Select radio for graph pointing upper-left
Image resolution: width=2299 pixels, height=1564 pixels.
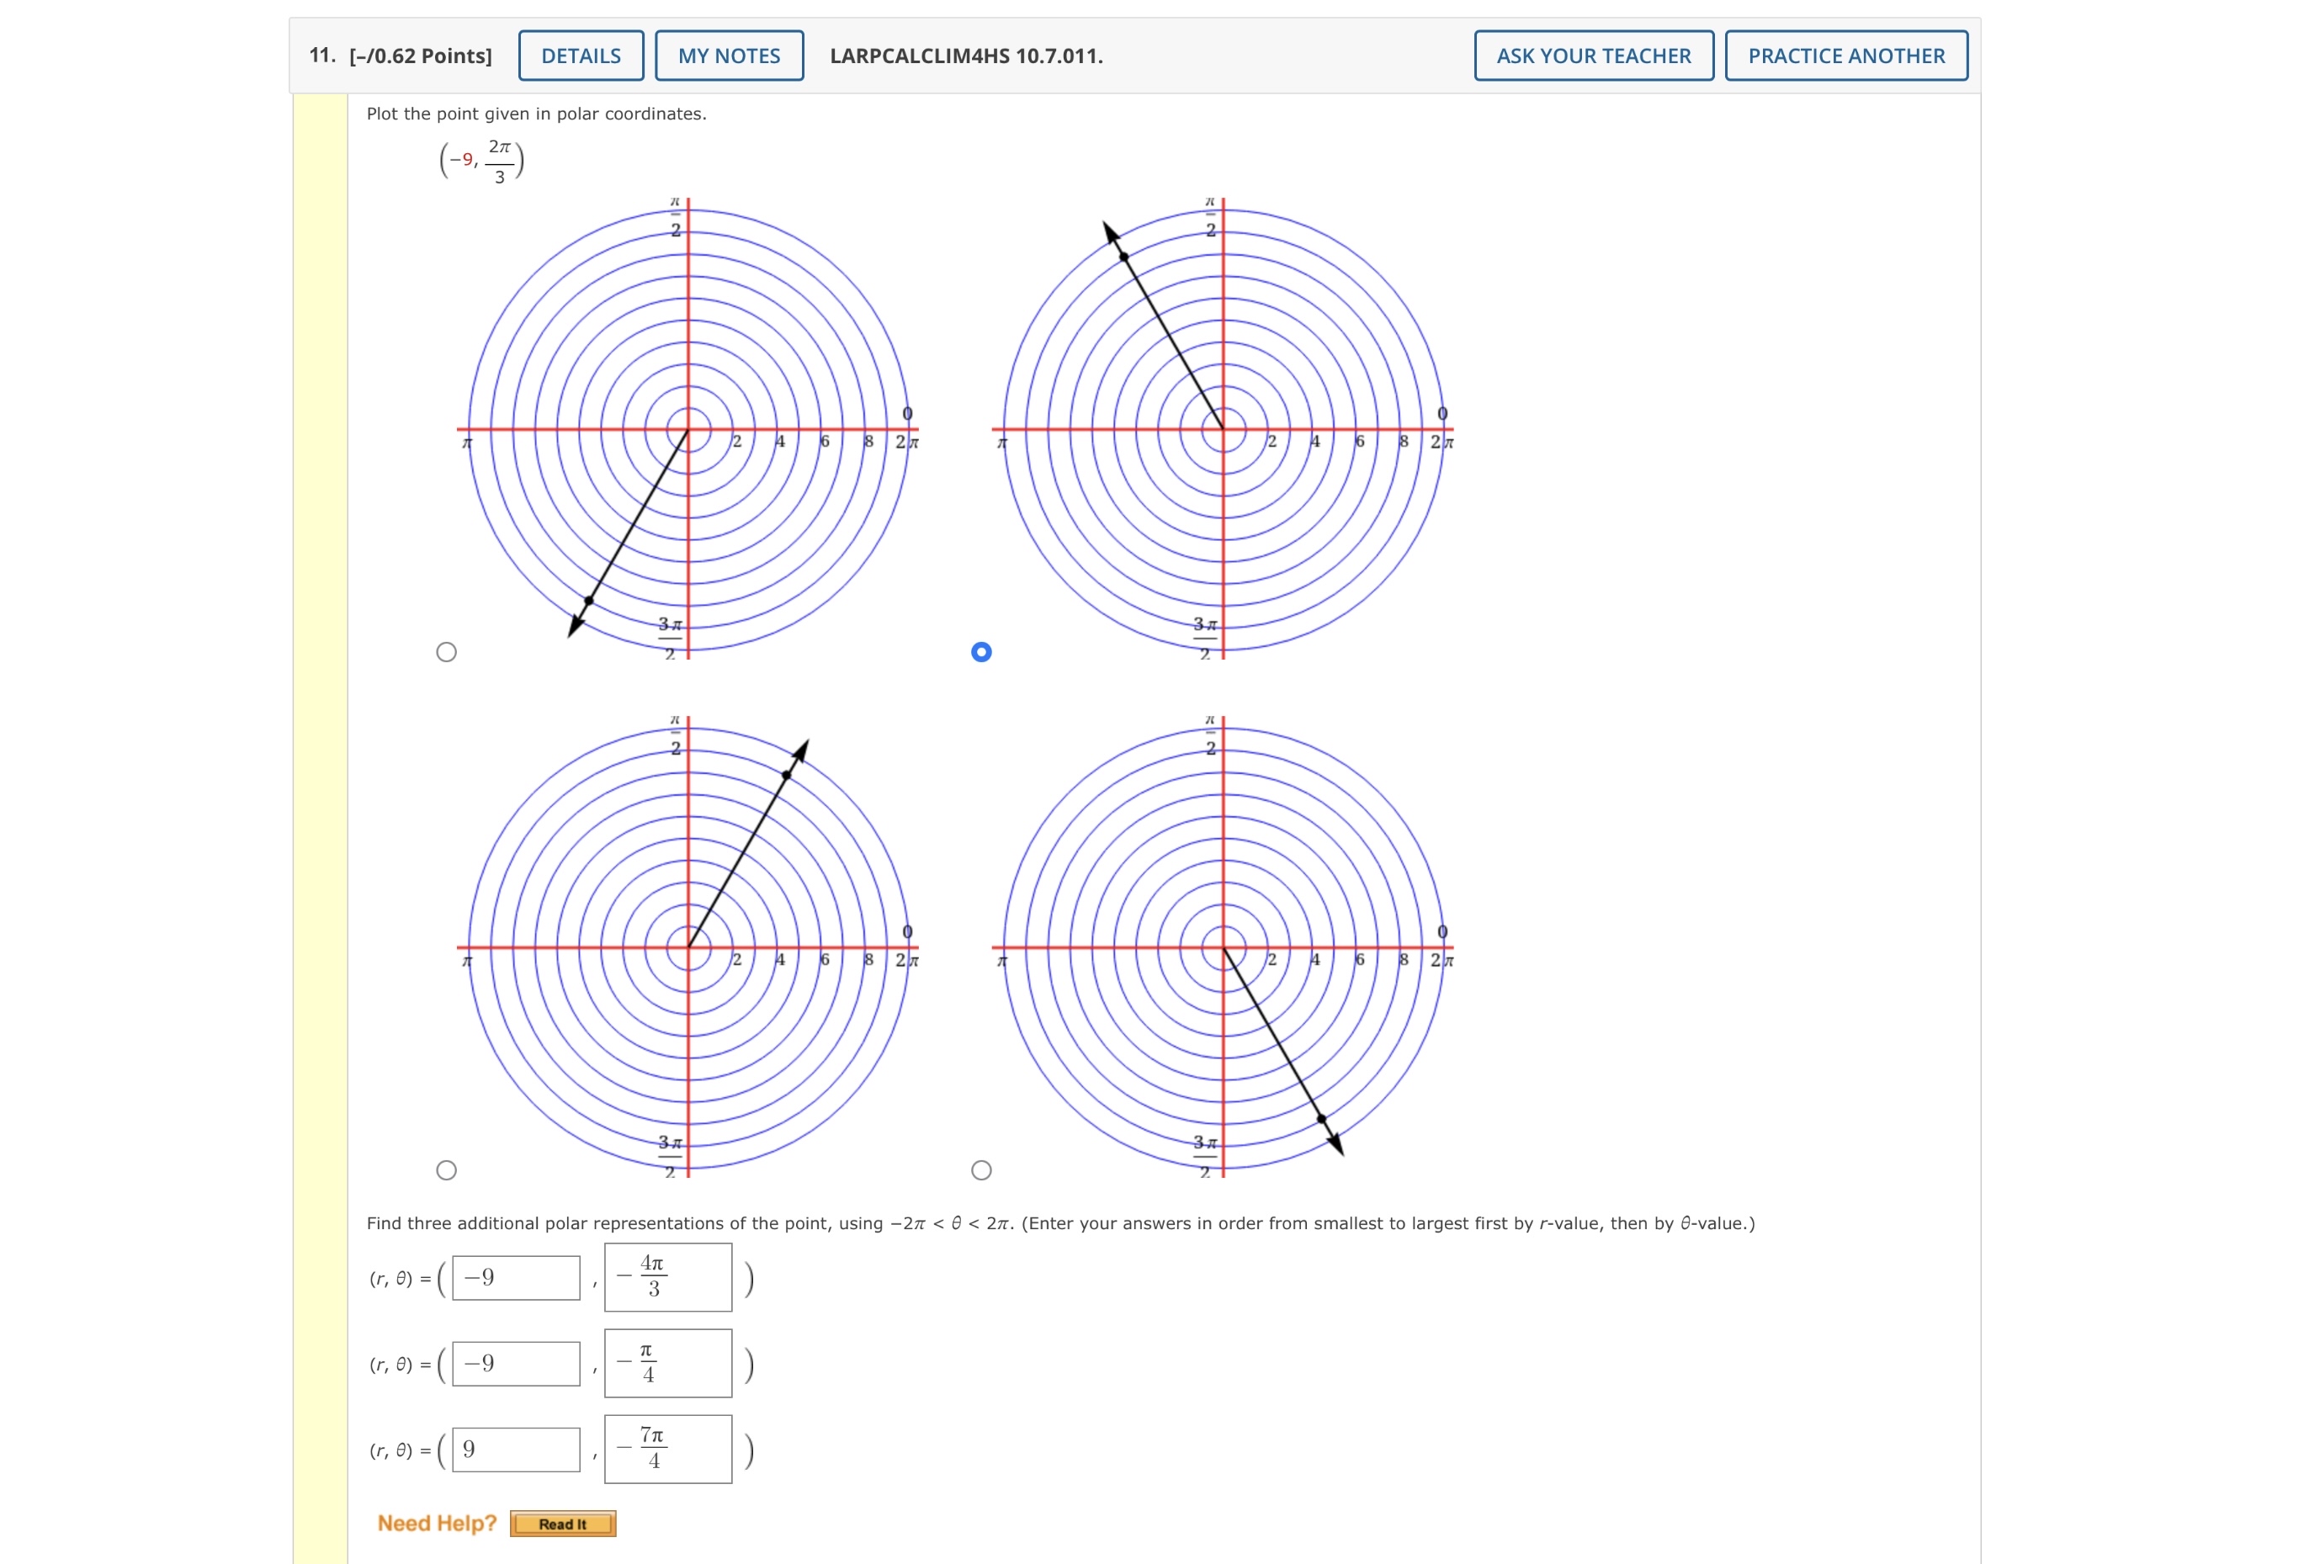click(981, 652)
